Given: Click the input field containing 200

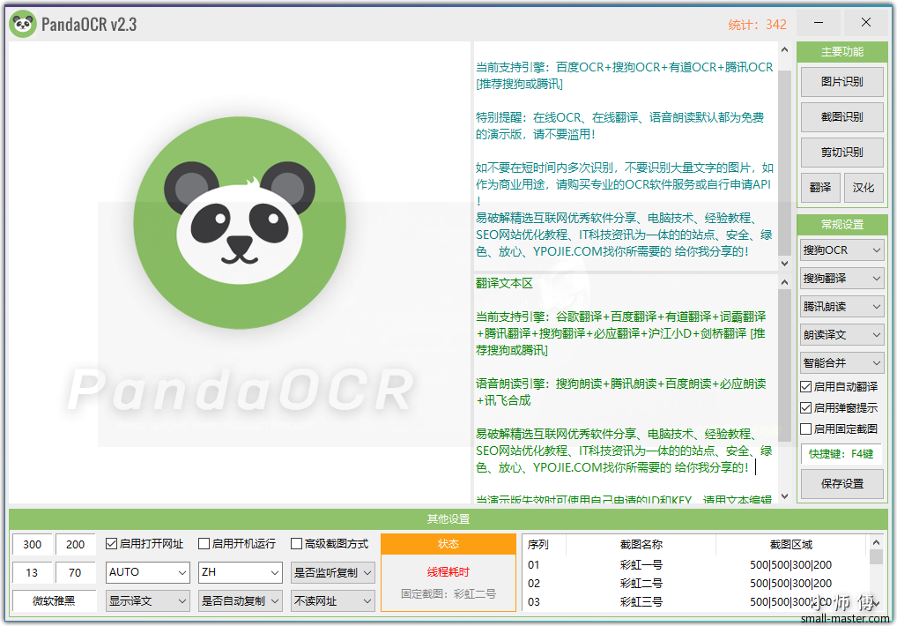Looking at the screenshot, I should pos(75,544).
